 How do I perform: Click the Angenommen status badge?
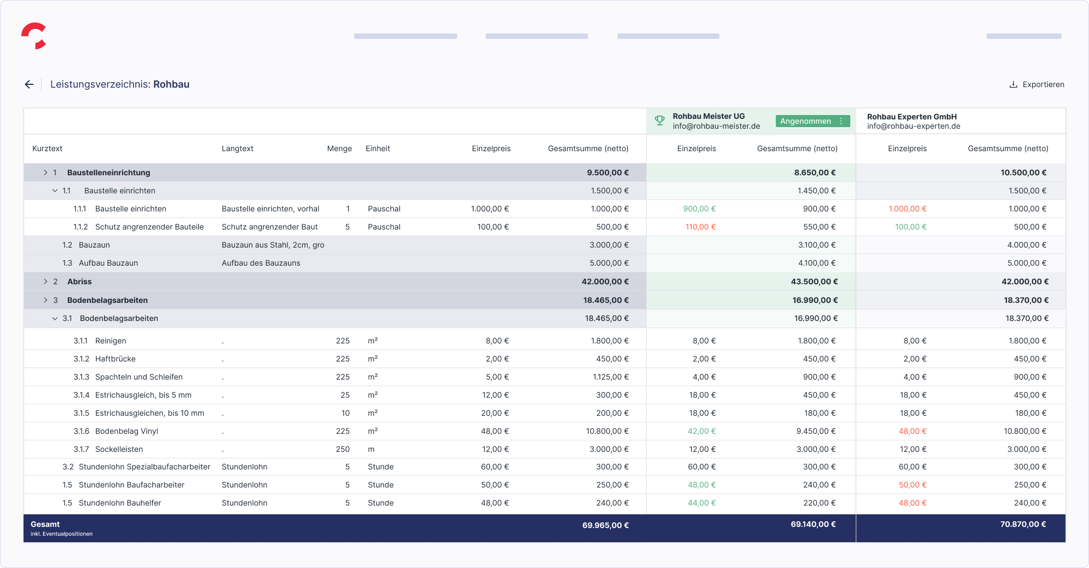tap(813, 121)
